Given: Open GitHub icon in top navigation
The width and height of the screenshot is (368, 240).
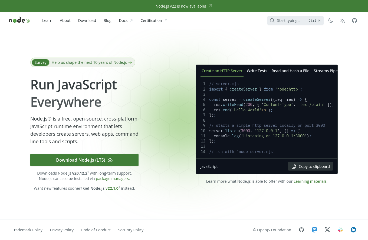Looking at the screenshot, I should (354, 21).
